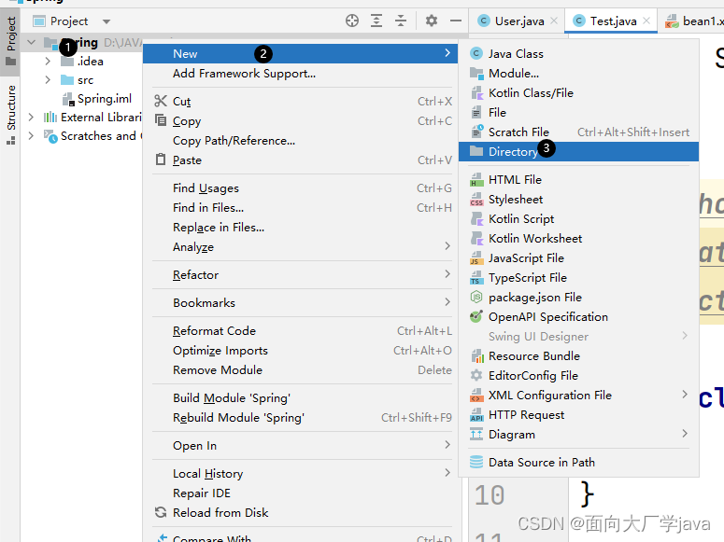
Task: Click the package.json File icon
Action: coord(476,297)
